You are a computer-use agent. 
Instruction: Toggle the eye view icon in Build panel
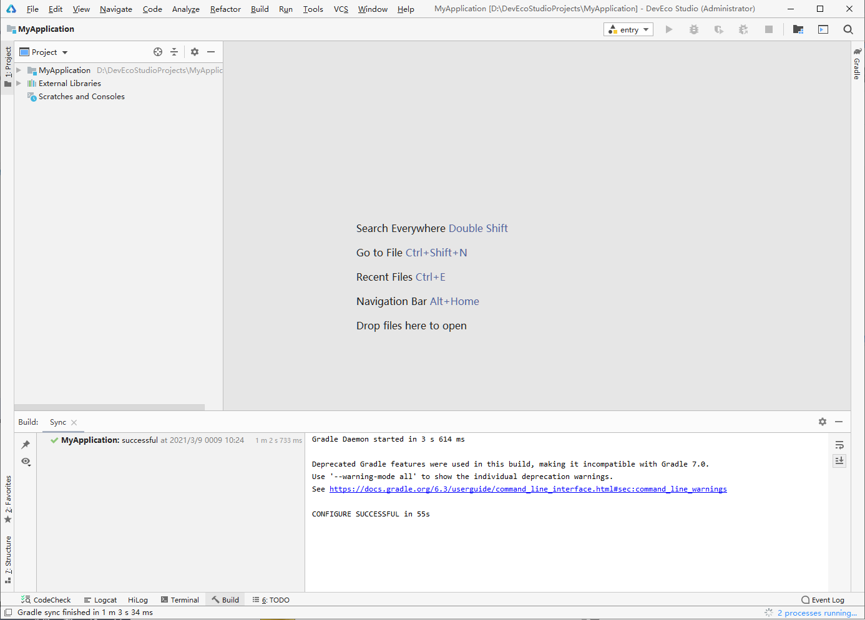[x=26, y=462]
